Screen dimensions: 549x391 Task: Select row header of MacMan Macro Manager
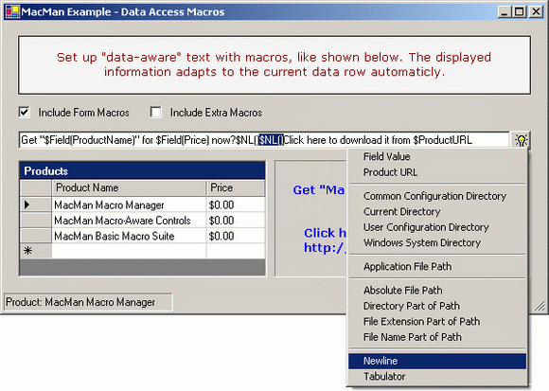[36, 204]
